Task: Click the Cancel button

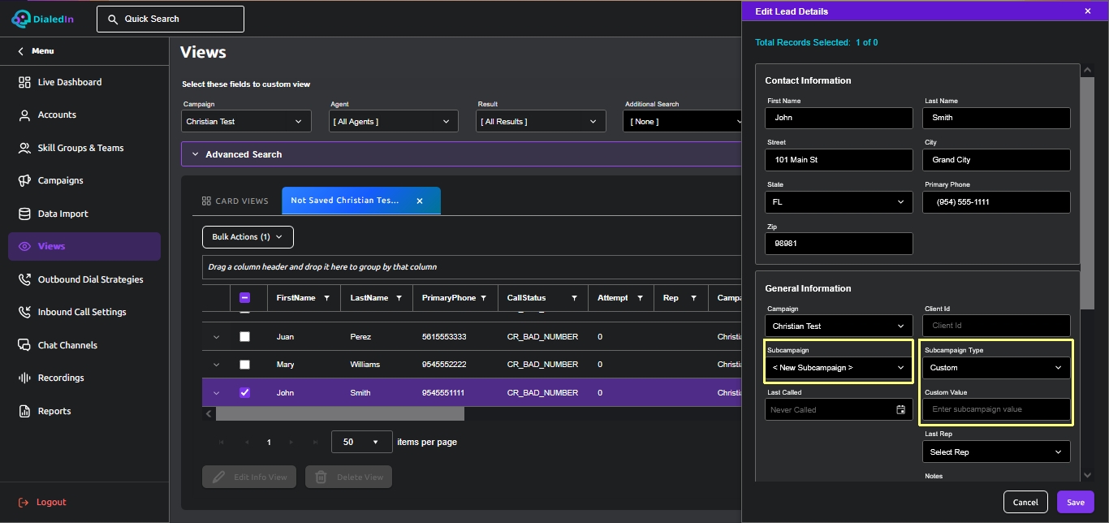Action: 1025,502
